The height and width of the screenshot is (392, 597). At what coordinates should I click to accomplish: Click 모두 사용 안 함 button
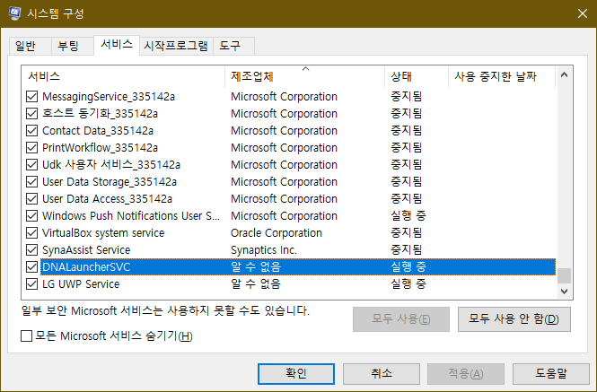(x=514, y=319)
